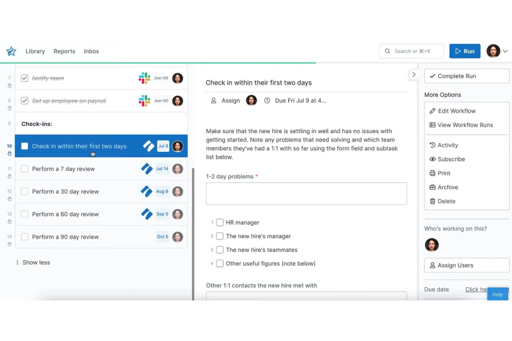Viewport: 512px width, 341px height.
Task: Click inside the 1-2 day problems text field
Action: point(306,193)
